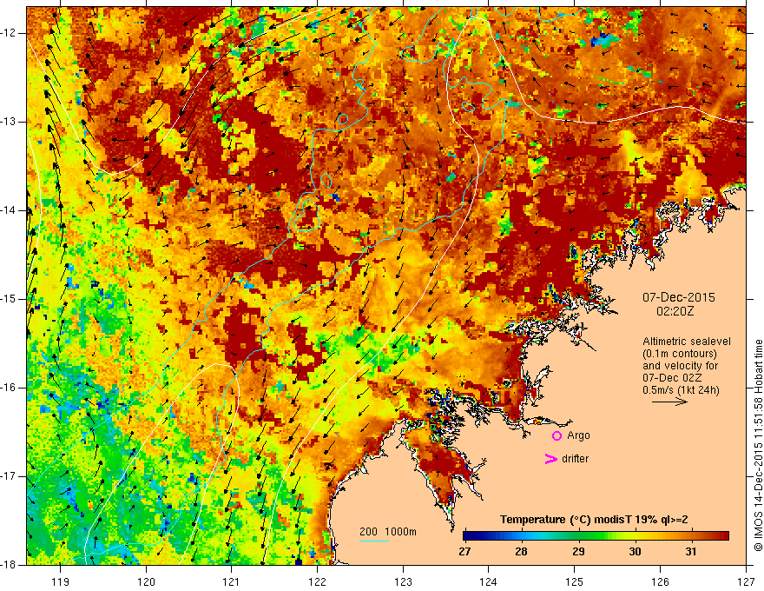Click the colorbar tick label 30
764x591 pixels.
635,552
